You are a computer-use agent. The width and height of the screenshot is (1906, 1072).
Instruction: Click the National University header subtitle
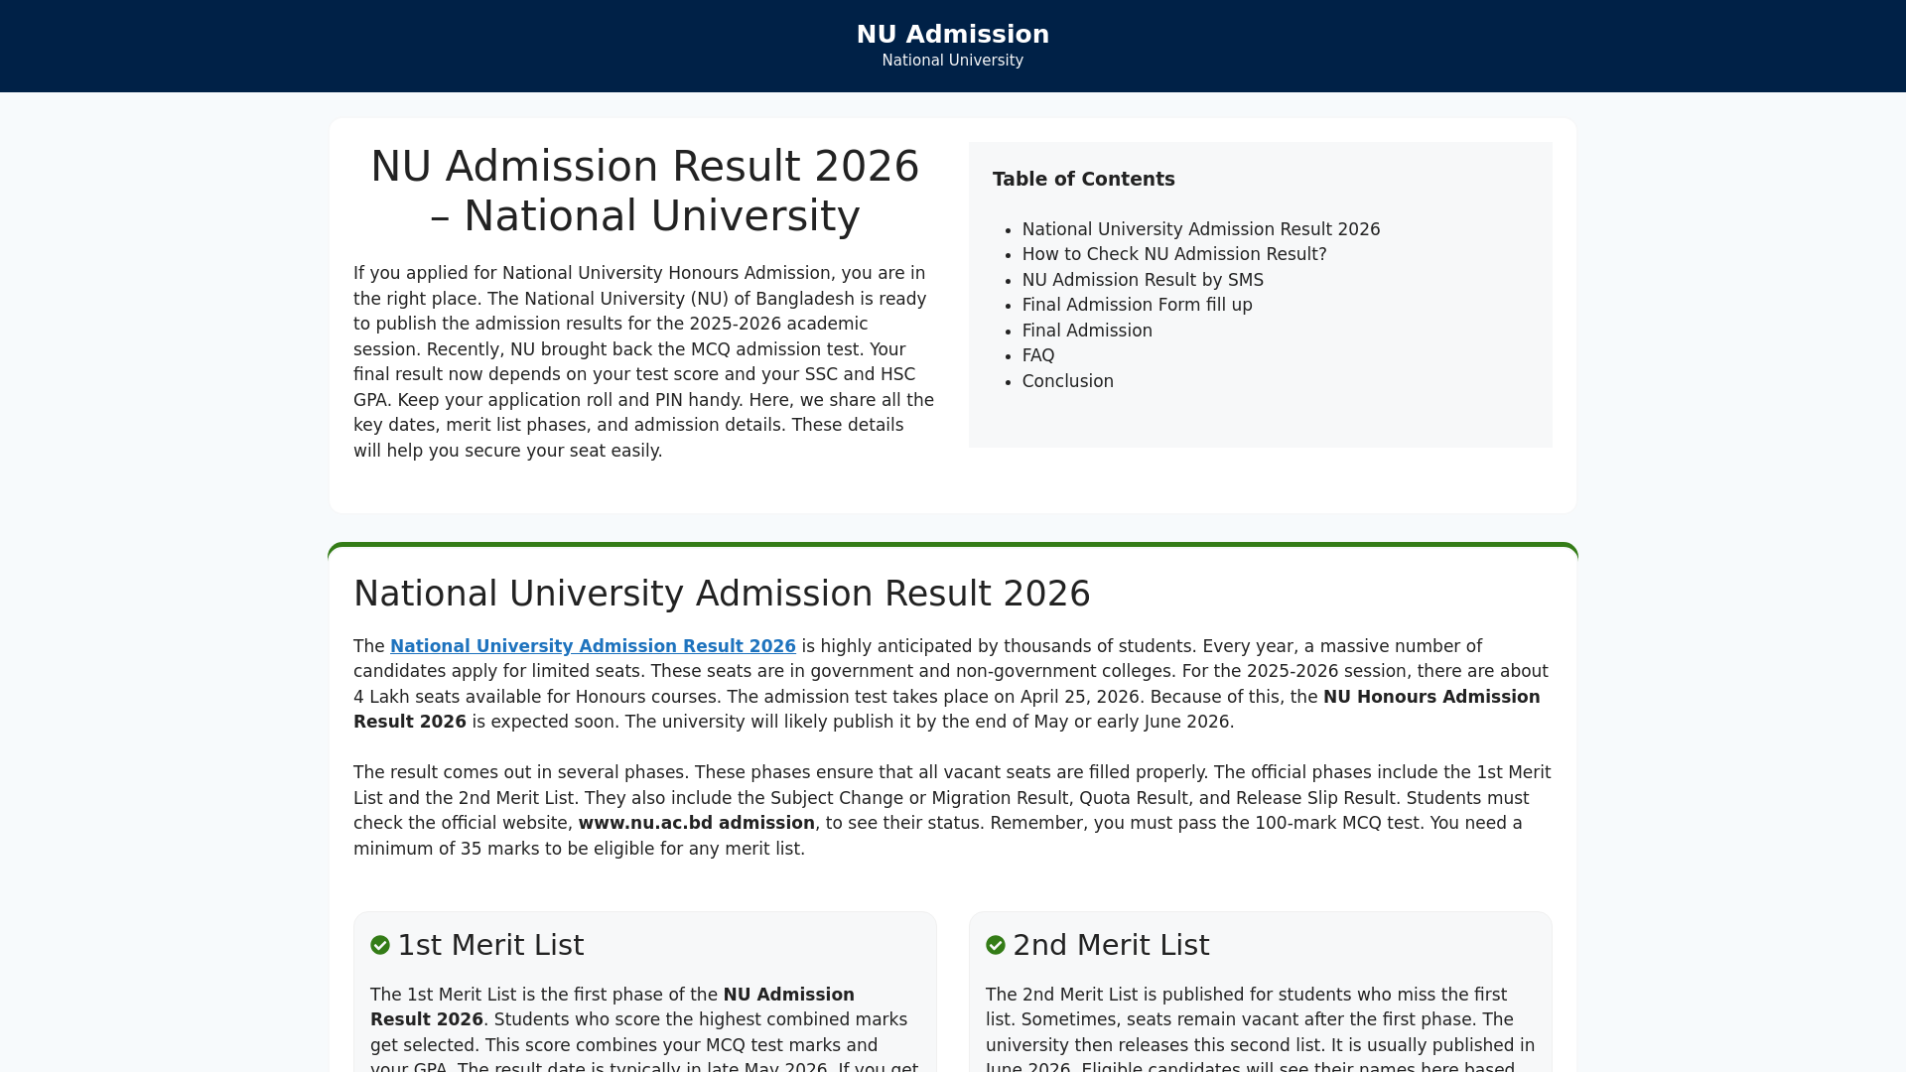tap(953, 61)
